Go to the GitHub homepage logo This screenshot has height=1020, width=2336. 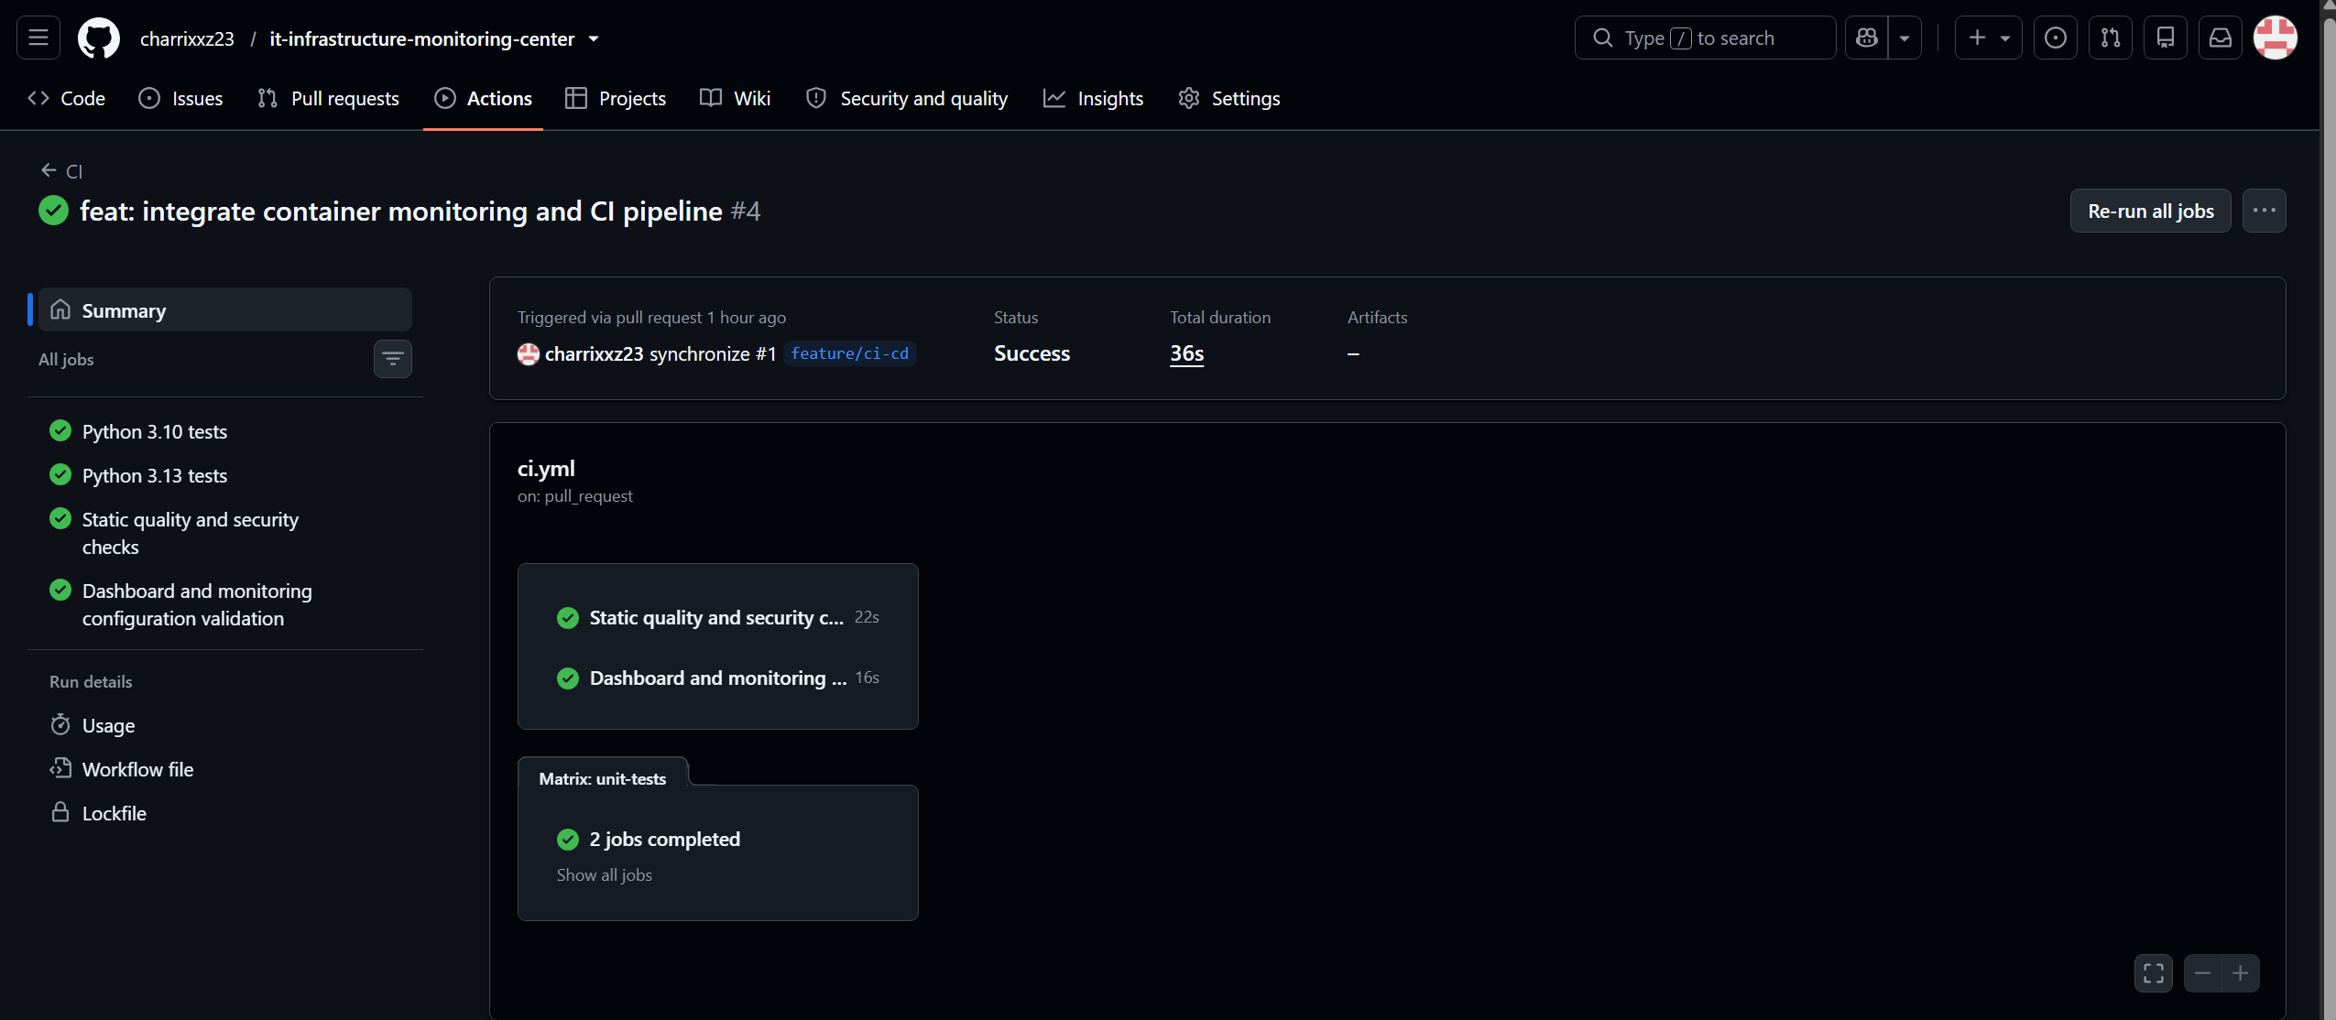tap(99, 38)
